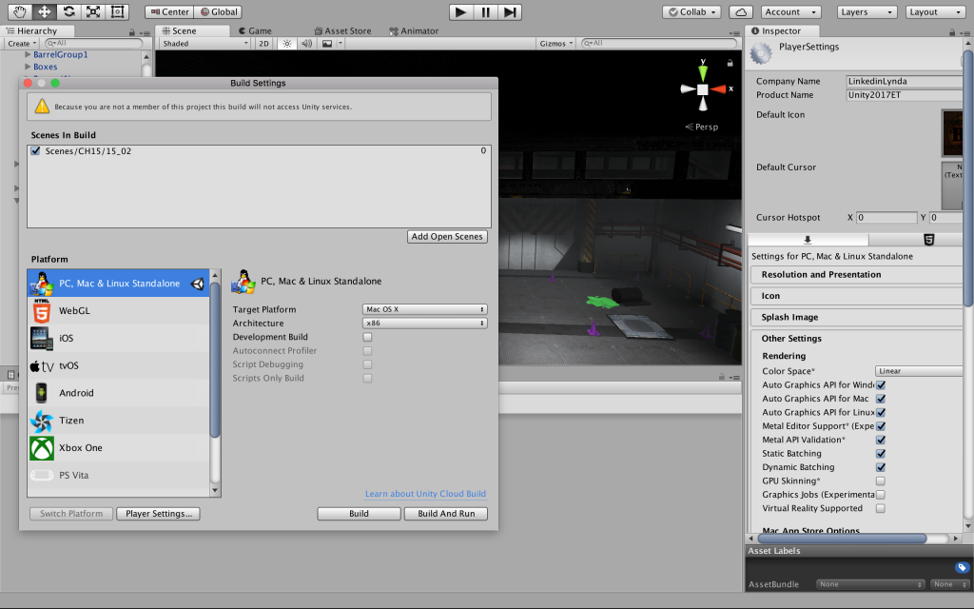Click Build And Run button

pyautogui.click(x=446, y=514)
